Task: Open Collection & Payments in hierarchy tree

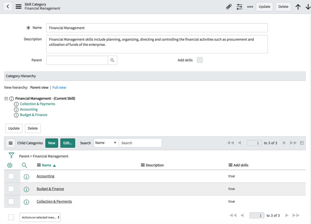Action: tap(38, 104)
